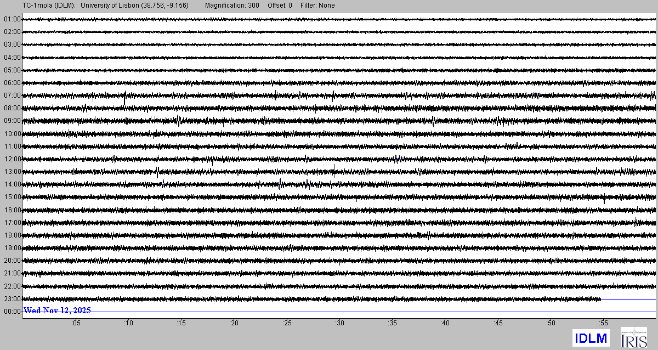The image size is (658, 350).
Task: Click the blue IDLM station badge
Action: 591,338
